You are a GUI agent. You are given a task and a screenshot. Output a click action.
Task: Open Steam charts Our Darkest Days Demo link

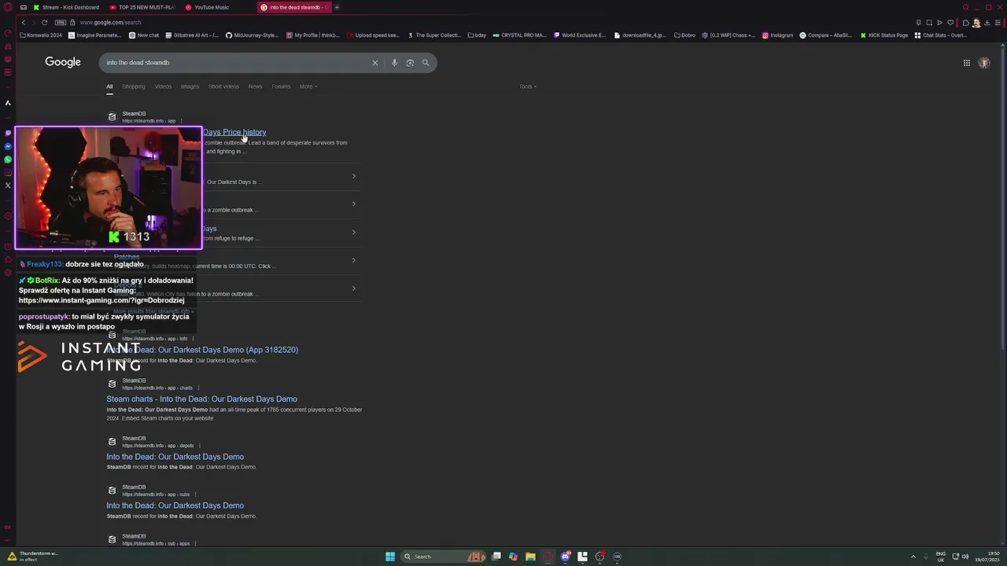click(201, 399)
